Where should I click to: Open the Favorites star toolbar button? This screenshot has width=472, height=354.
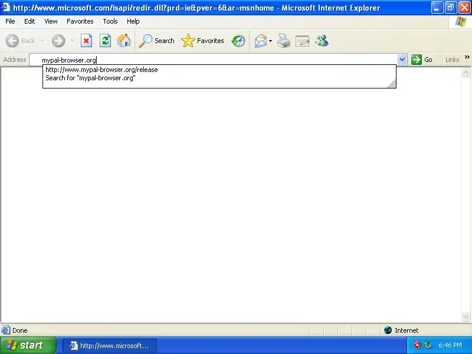point(202,41)
